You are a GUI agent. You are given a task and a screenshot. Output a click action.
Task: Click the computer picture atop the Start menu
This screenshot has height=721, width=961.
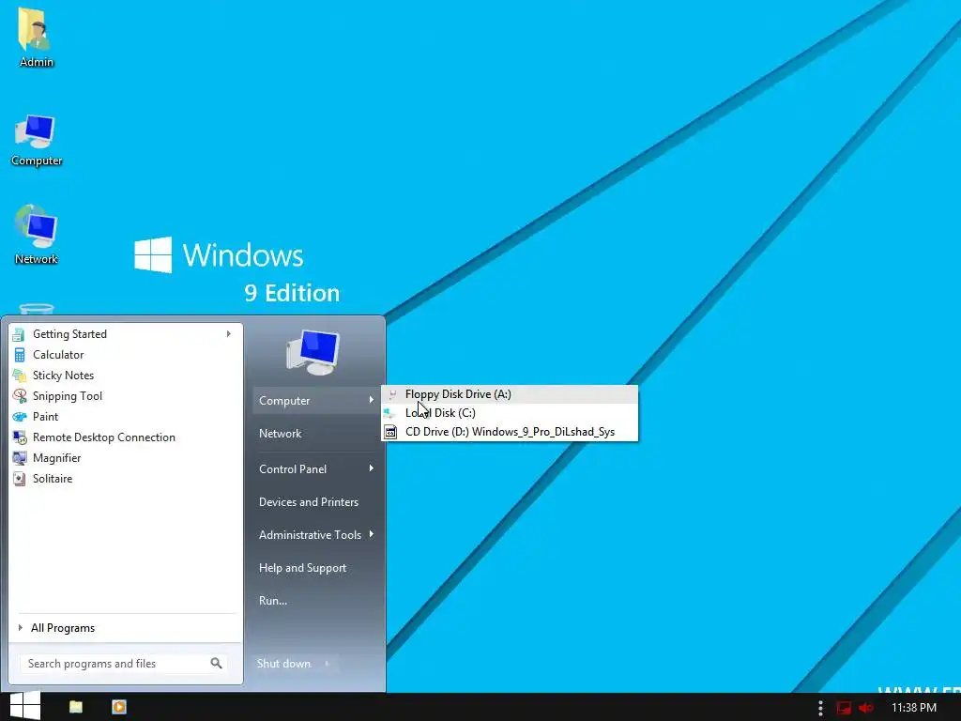[x=313, y=352]
